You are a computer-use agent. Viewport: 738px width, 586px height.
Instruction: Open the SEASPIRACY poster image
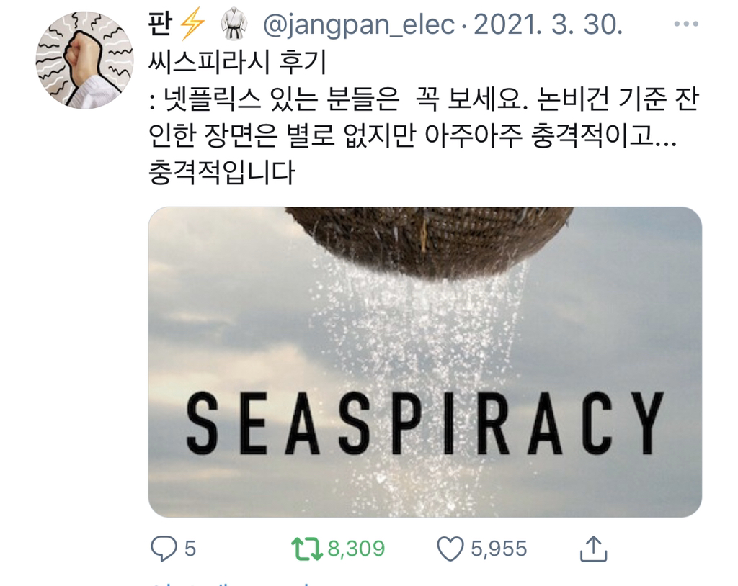425,361
